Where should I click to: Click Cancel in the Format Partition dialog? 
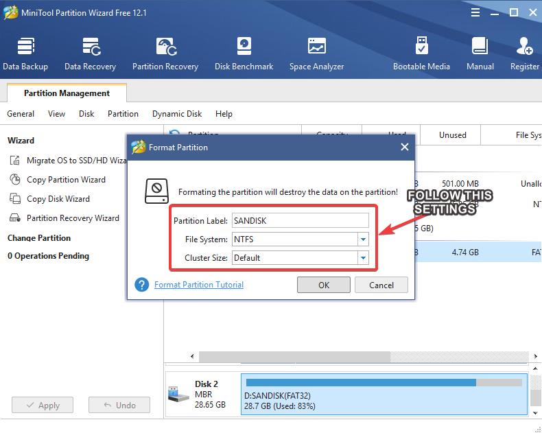point(381,285)
